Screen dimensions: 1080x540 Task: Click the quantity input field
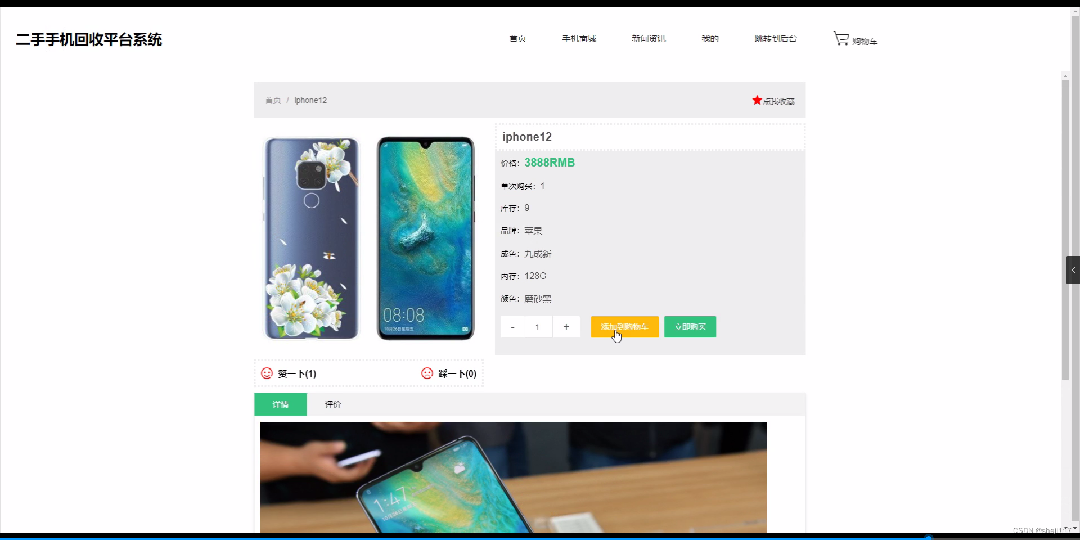click(x=538, y=327)
